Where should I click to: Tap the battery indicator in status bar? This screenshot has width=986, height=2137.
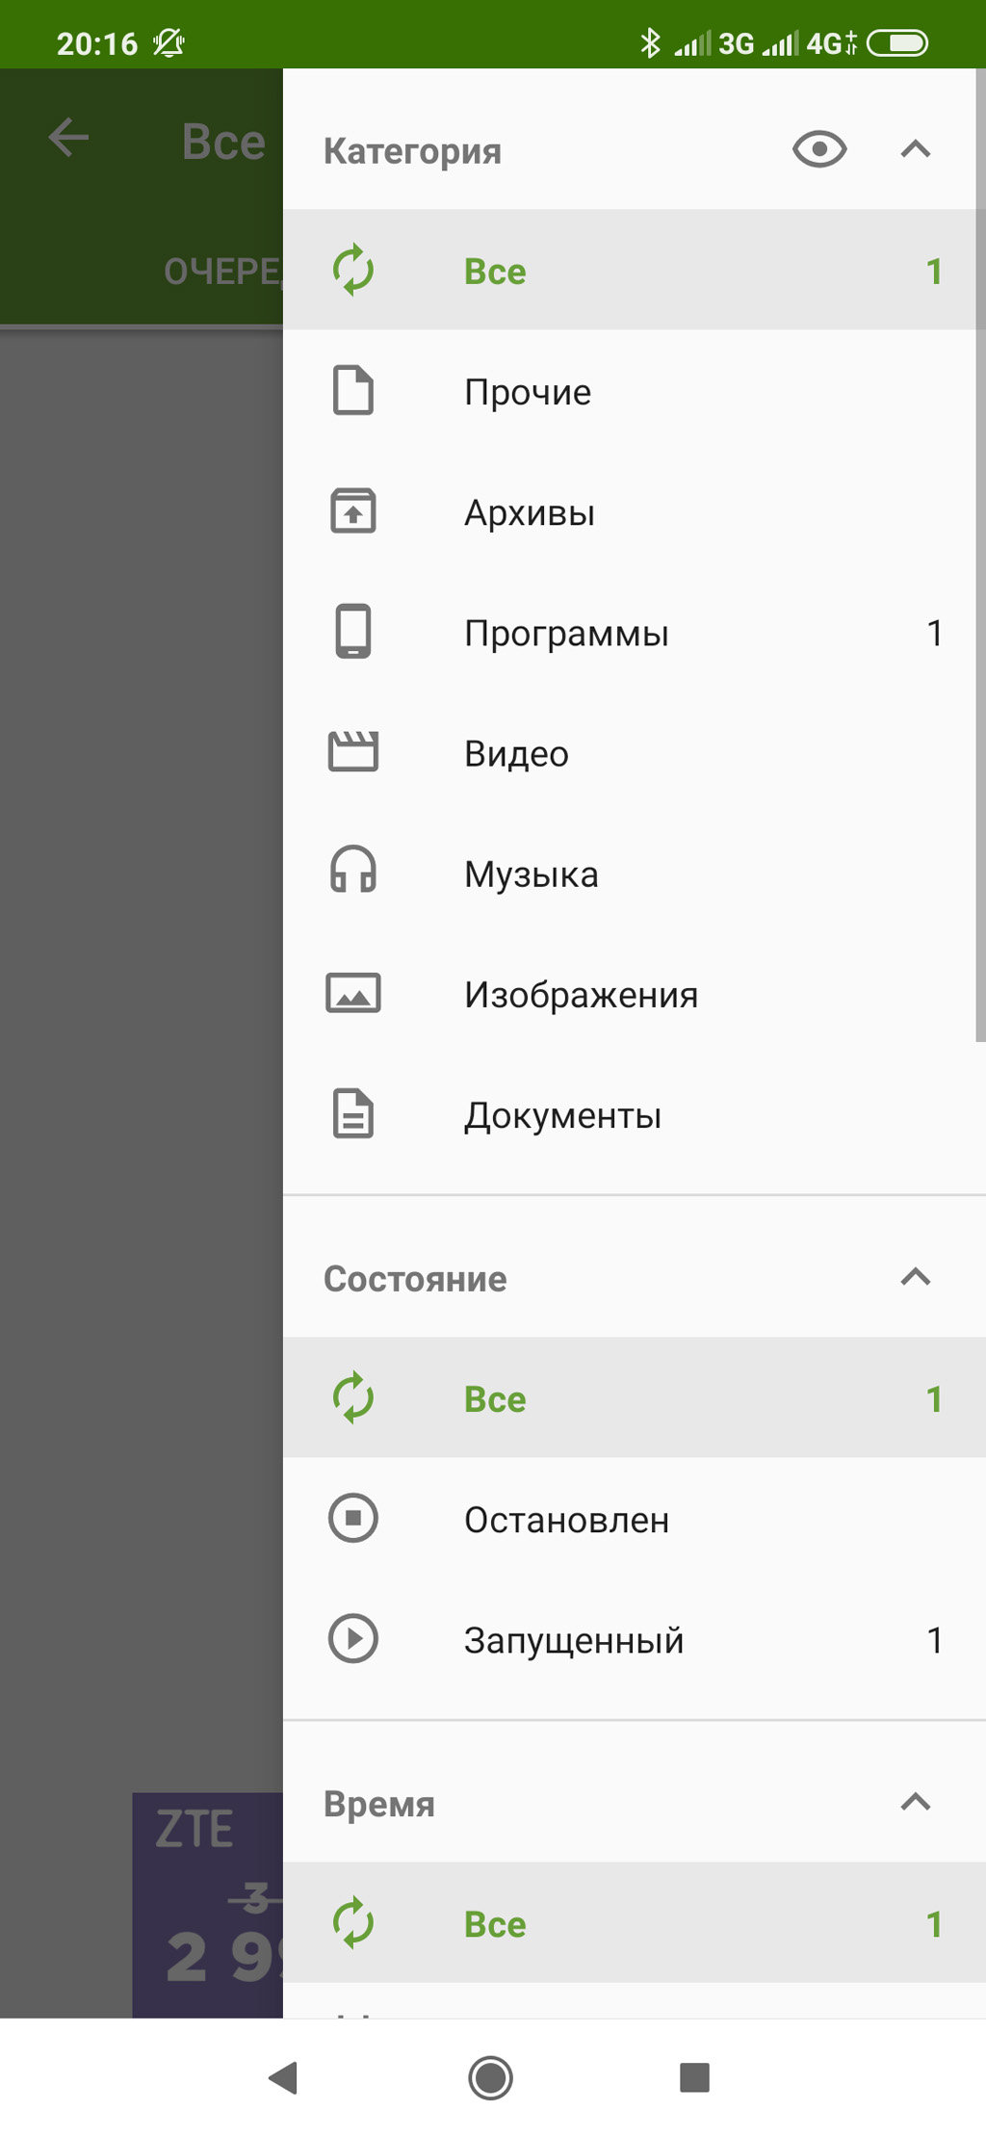coord(896,42)
